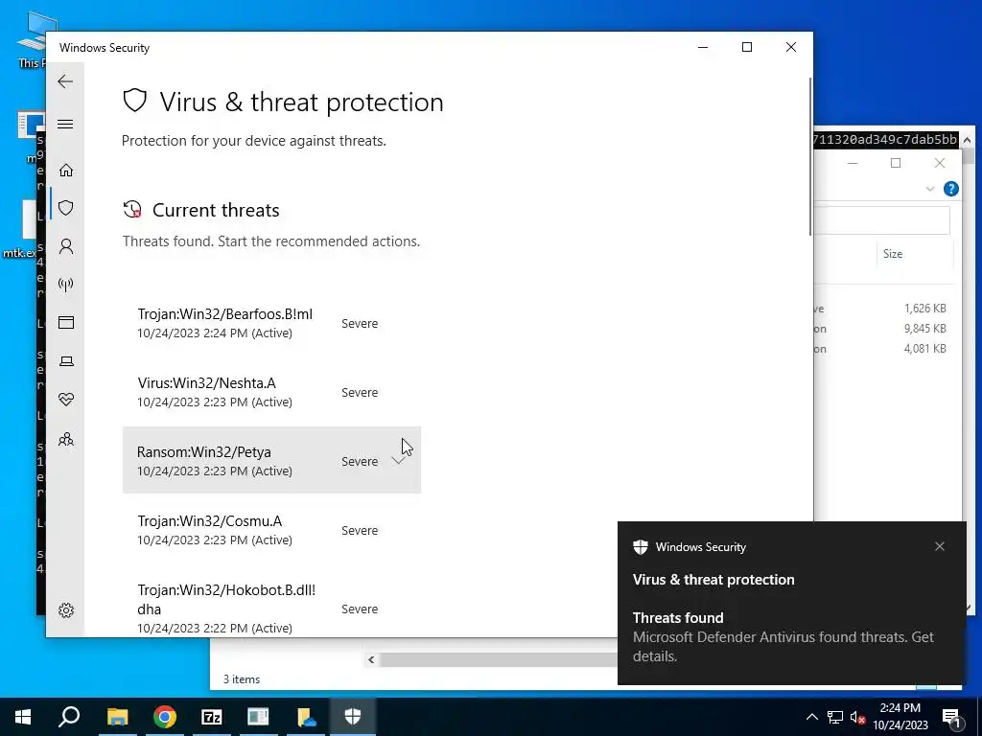Select the Virus & threat protection shield icon

coord(66,208)
